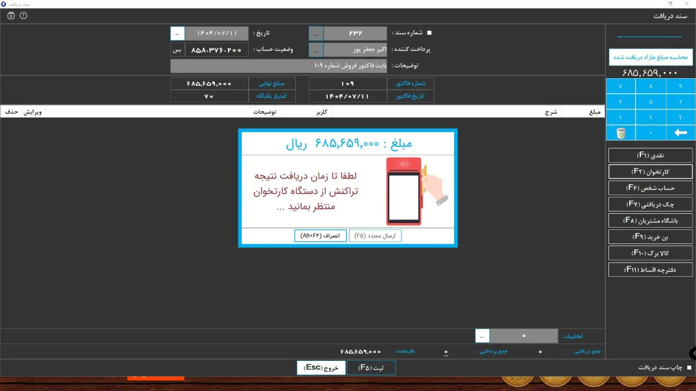Click the انصراف (Alt+F4) cancel button
Image resolution: width=696 pixels, height=391 pixels.
pyautogui.click(x=320, y=236)
